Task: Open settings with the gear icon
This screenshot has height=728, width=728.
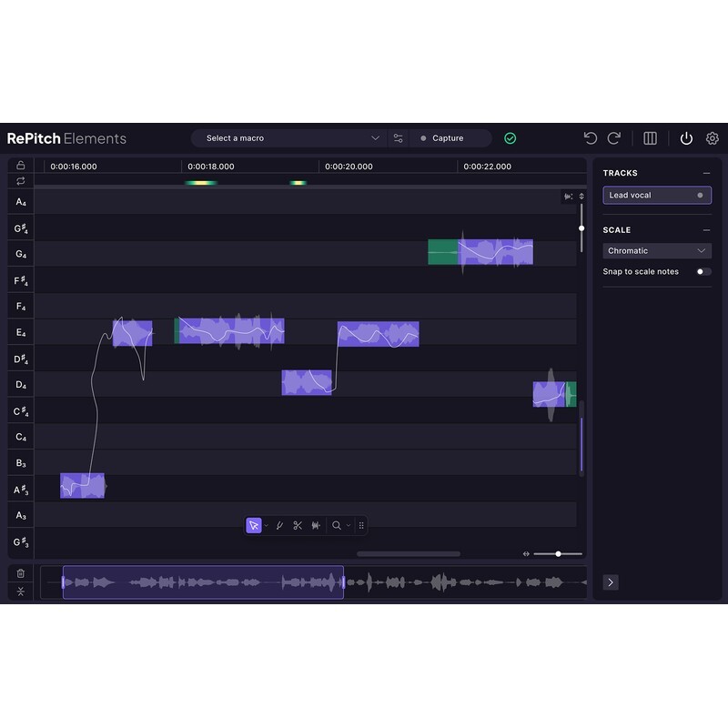Action: click(x=713, y=138)
